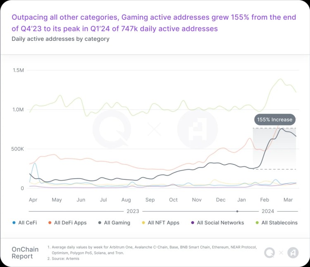This screenshot has width=310, height=267.
Task: Click the 155% Increase callout badge
Action: point(275,119)
